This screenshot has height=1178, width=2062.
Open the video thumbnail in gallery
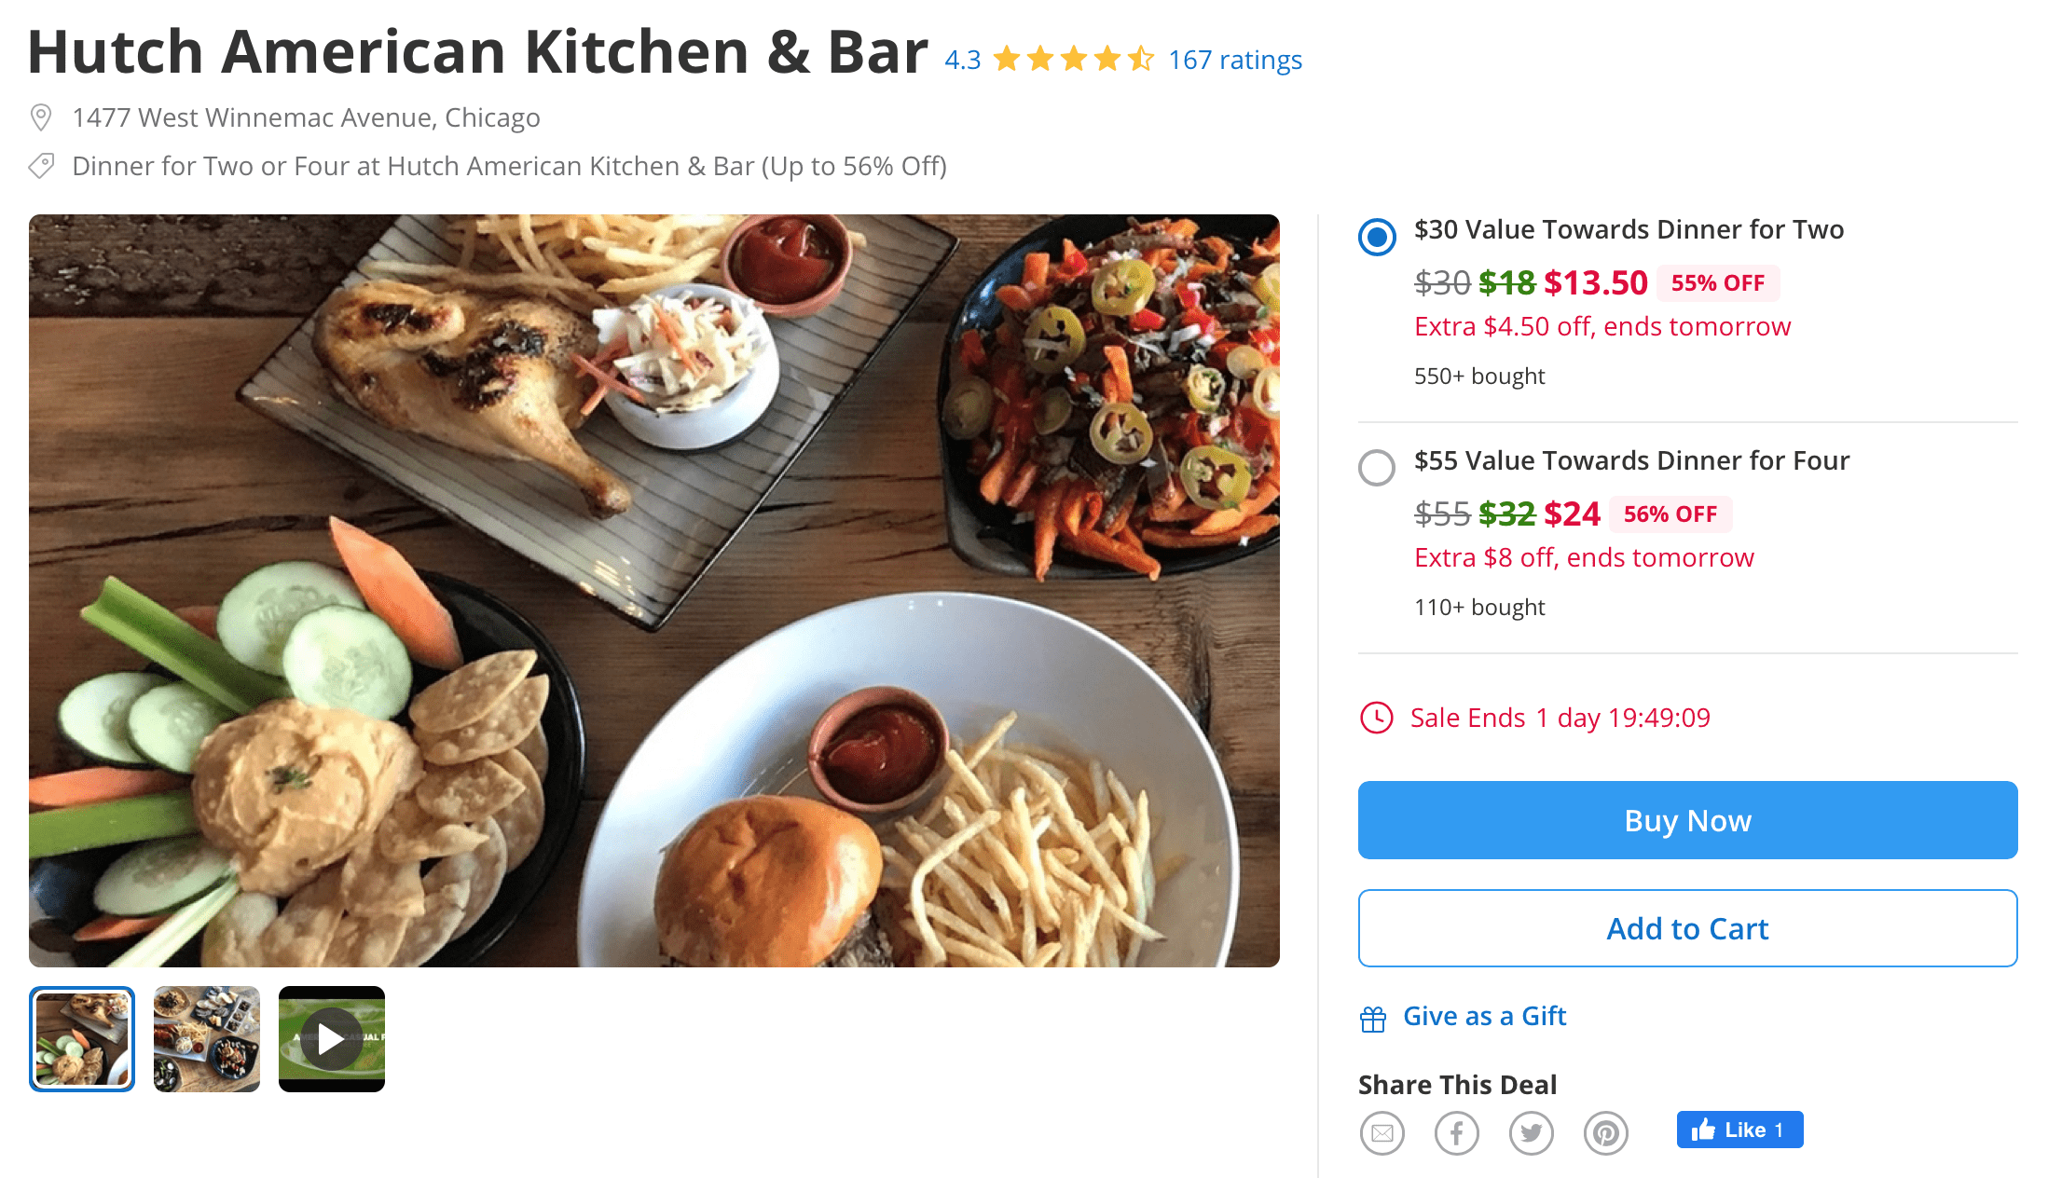[328, 1038]
